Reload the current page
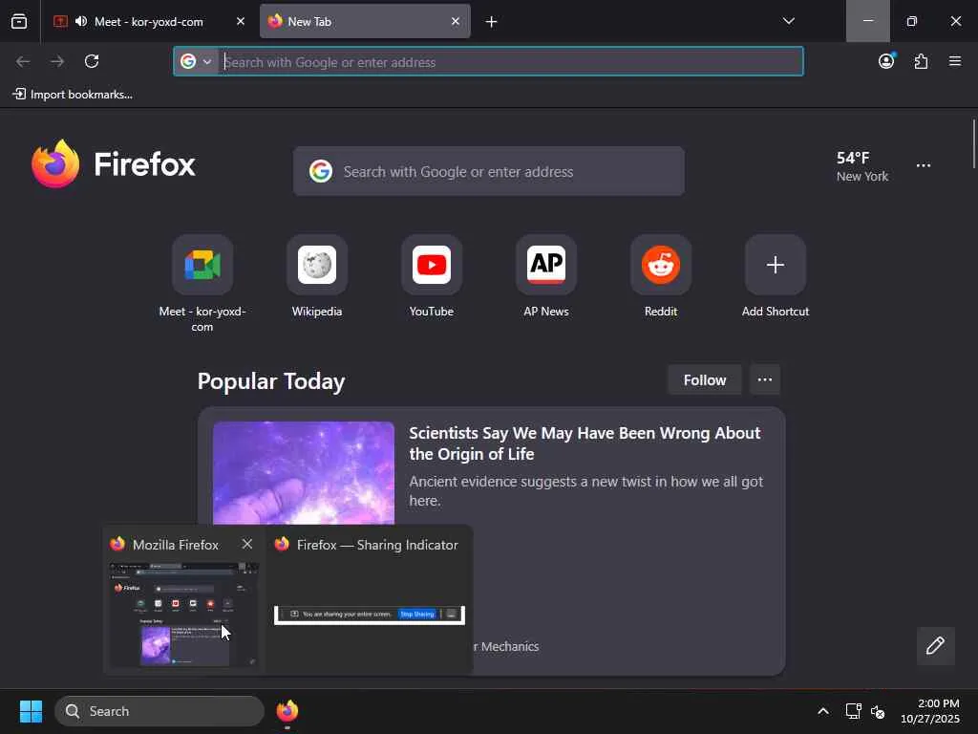Screen dimensions: 978x734 (92, 61)
